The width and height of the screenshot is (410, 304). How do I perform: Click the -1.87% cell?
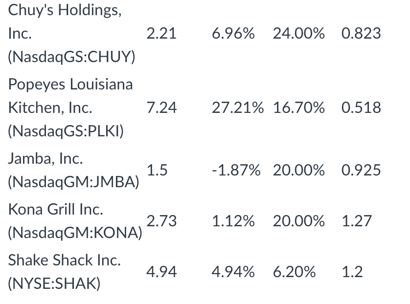pos(236,170)
